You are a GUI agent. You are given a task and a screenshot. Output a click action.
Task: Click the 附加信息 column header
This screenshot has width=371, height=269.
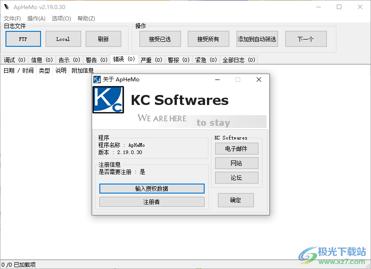(82, 70)
